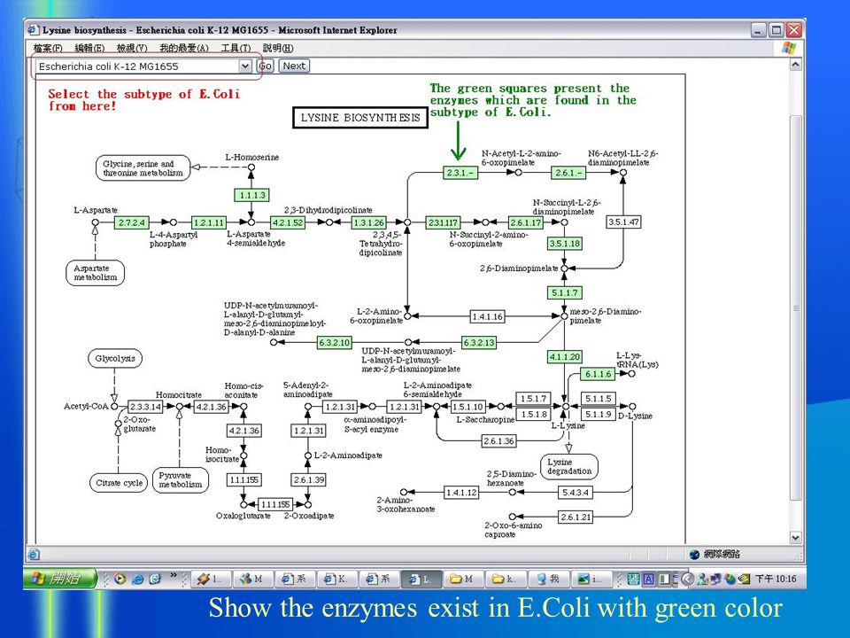Open the Aspartate metabolism pathway box
Screen dimensions: 850x638
[96, 273]
